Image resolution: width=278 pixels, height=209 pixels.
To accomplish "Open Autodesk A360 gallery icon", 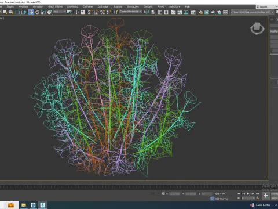I will [225, 12].
